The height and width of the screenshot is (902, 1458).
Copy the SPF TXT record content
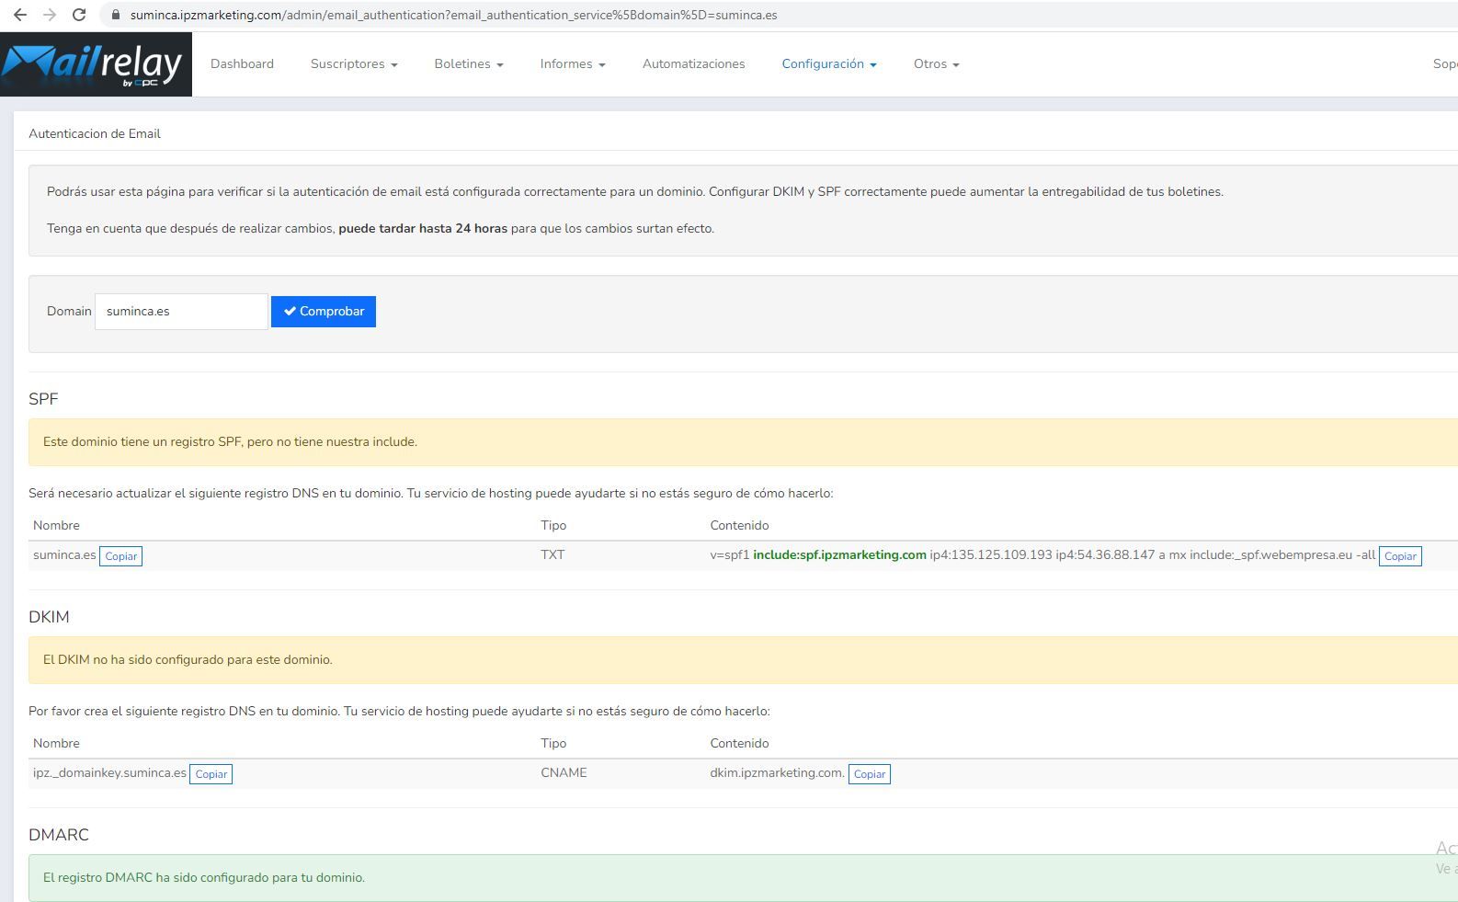coord(1400,556)
